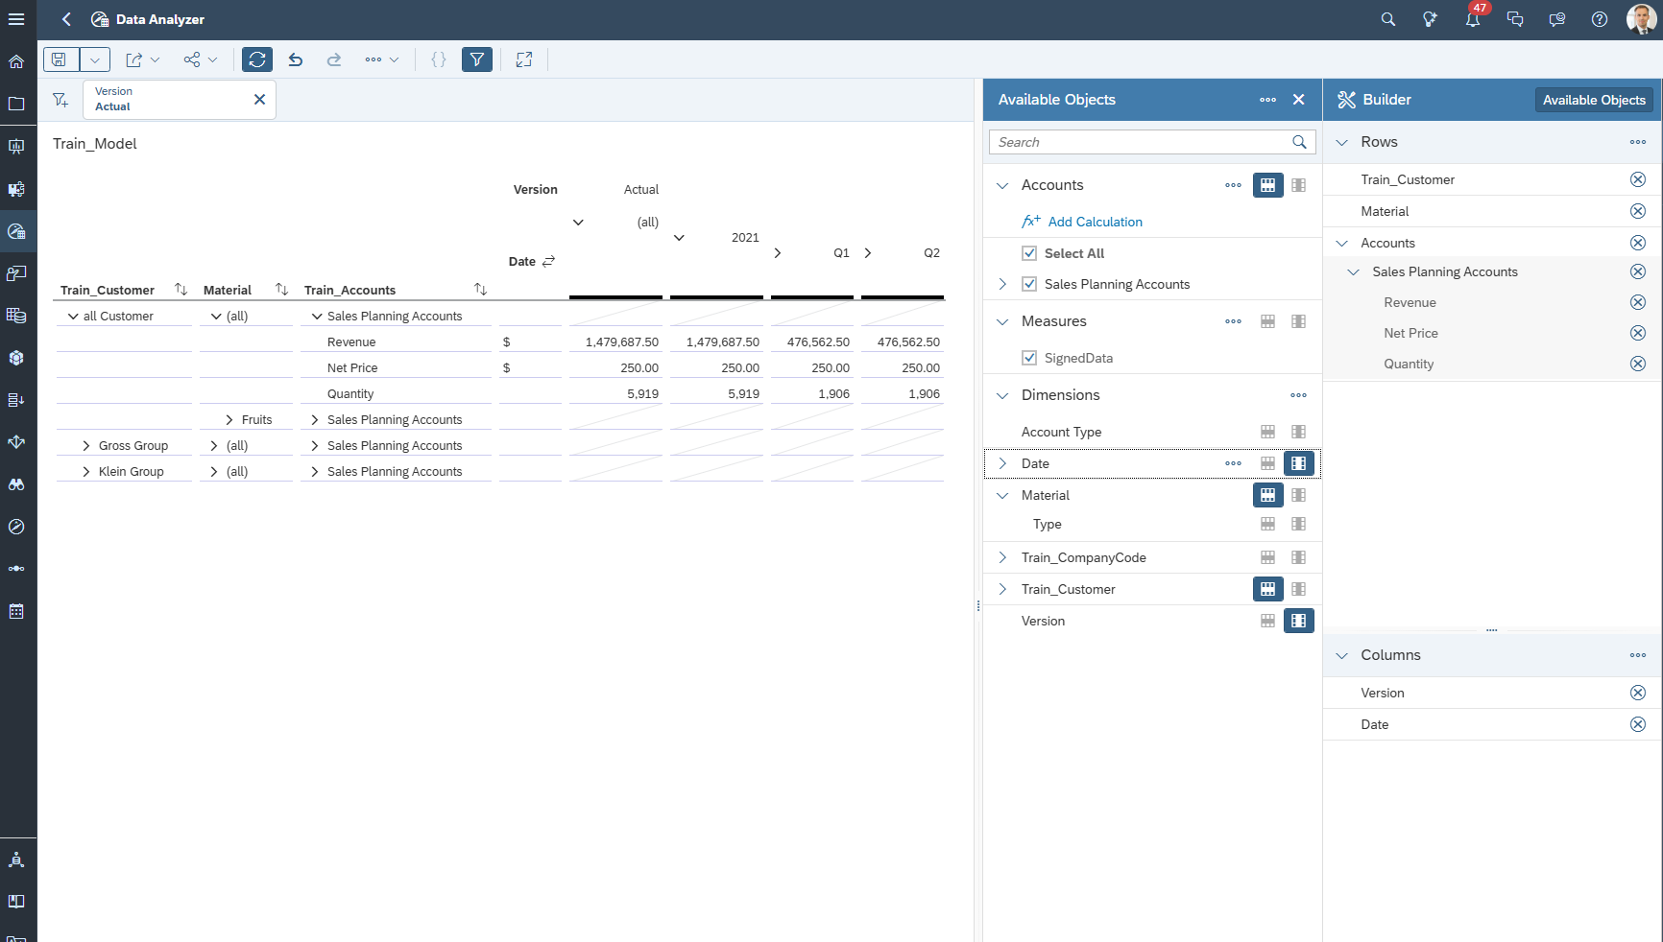Viewport: 1663px width, 942px height.
Task: Open the Available Objects panel's more options
Action: coord(1268,100)
